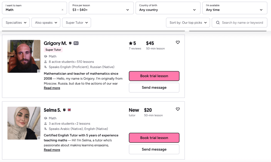Book a trial lesson with Grigory M.

point(154,76)
